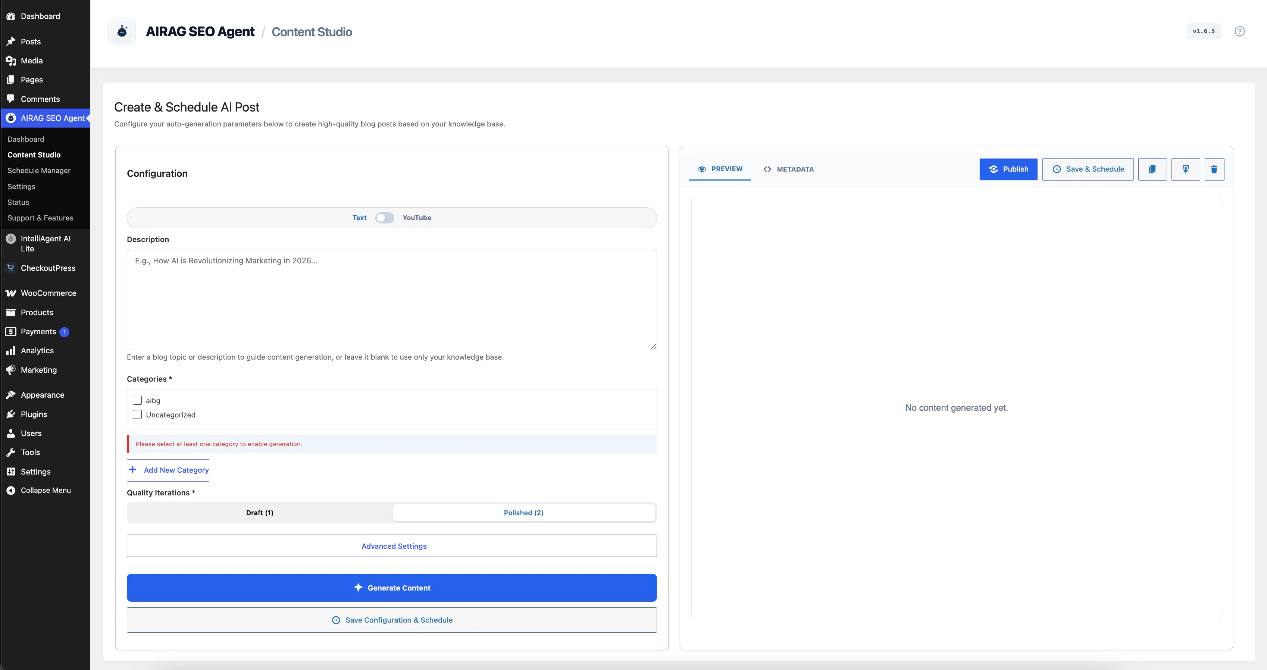The height and width of the screenshot is (670, 1267).
Task: Click the AIRAG SEO Agent sidebar icon
Action: tap(11, 118)
